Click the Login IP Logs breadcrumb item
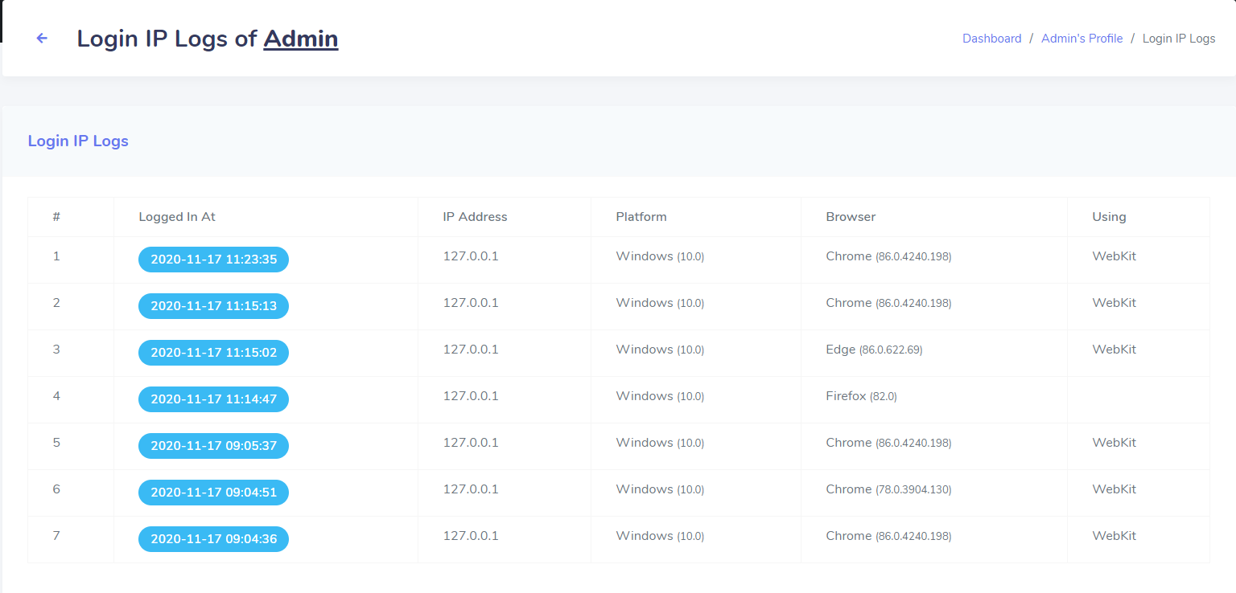1236x593 pixels. (x=1179, y=39)
